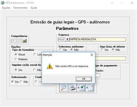
Task: Click the export to blank document icon
Action: tap(90, 88)
